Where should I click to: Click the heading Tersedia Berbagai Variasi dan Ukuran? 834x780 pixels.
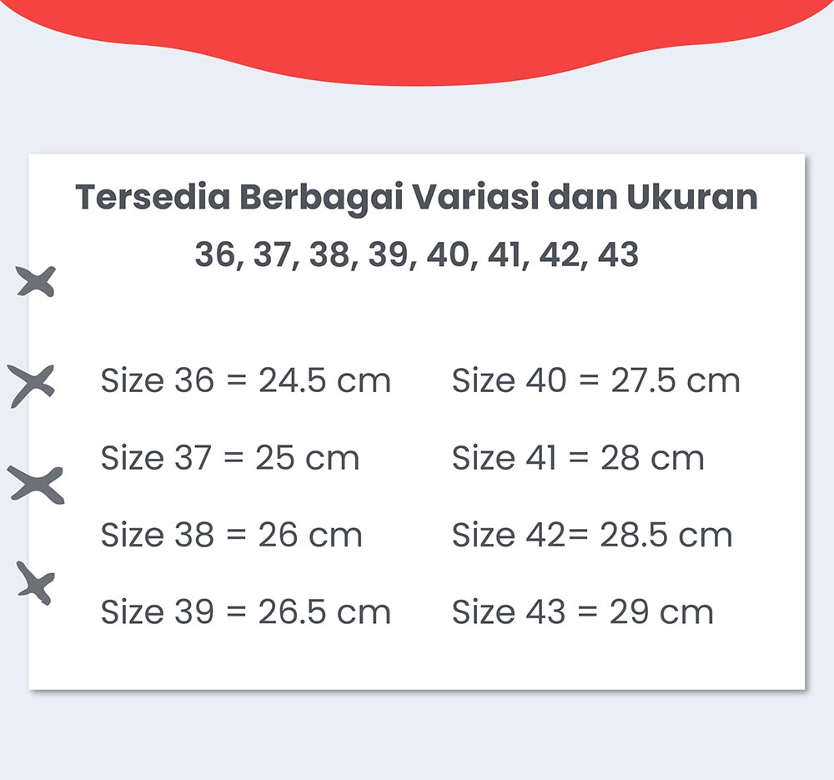tap(416, 198)
